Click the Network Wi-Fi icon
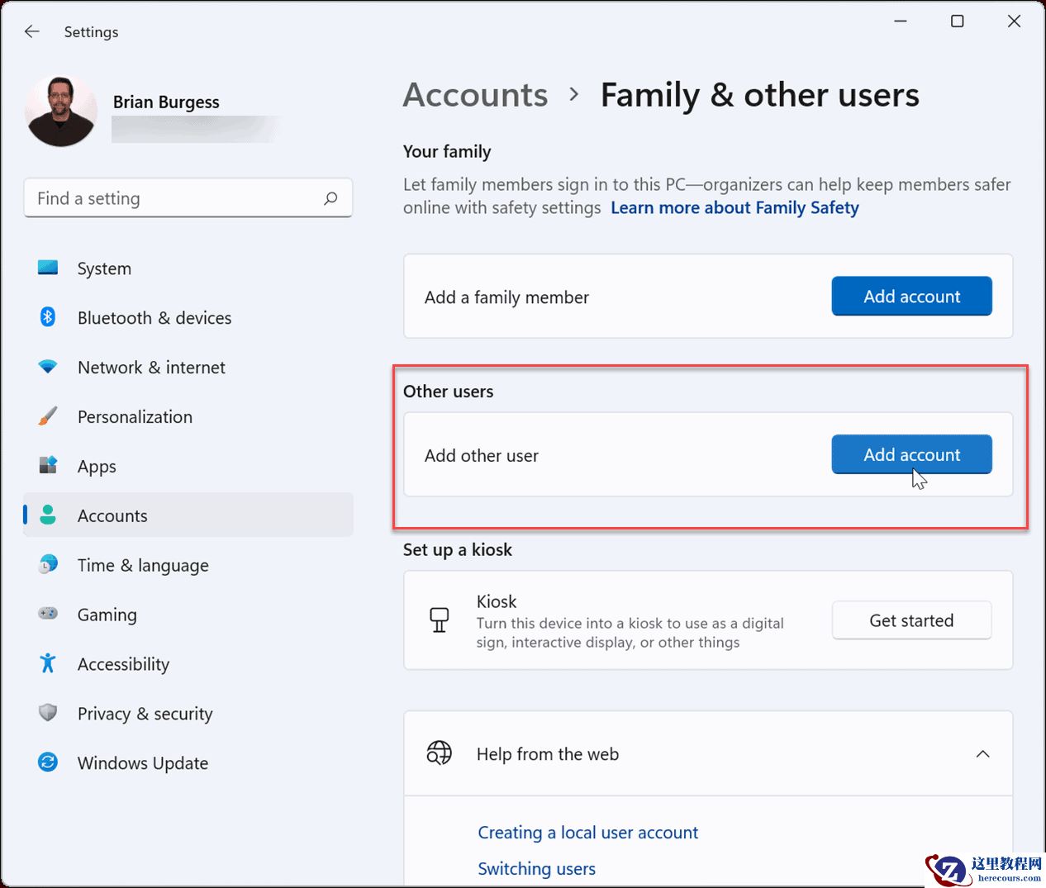1046x888 pixels. [48, 367]
